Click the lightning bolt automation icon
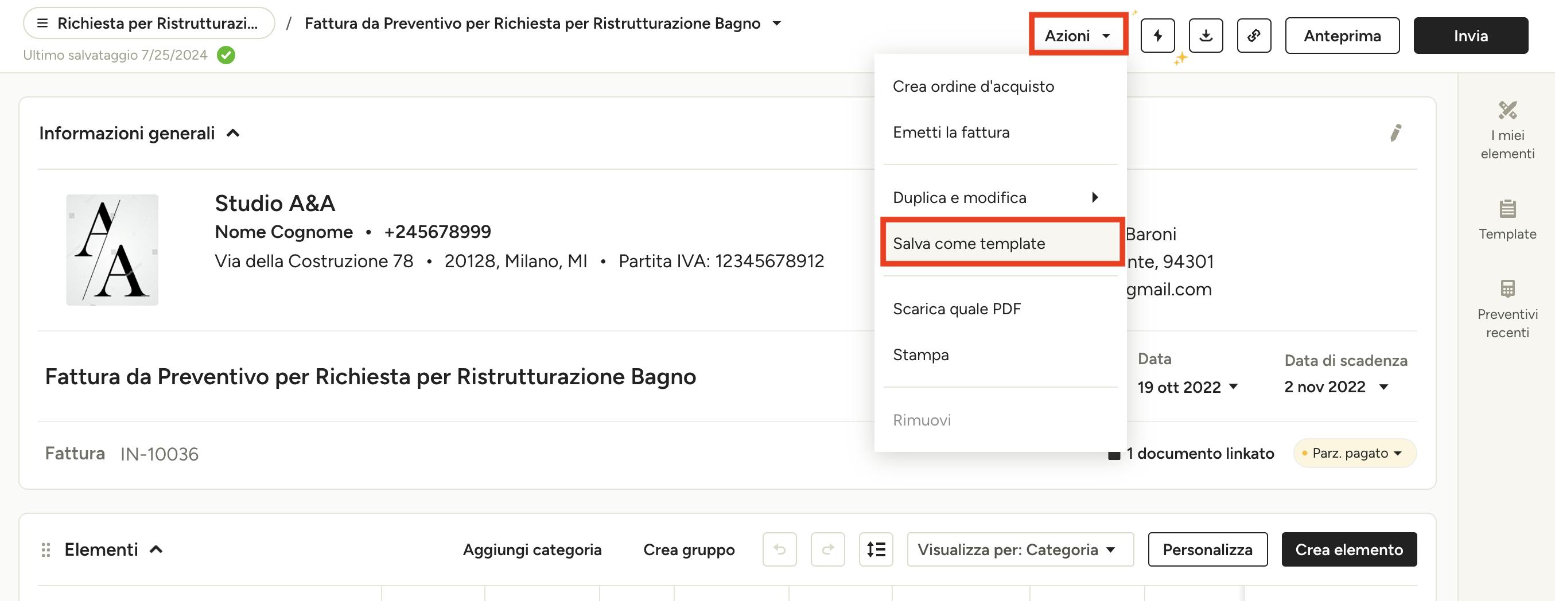Image resolution: width=1555 pixels, height=601 pixels. point(1157,36)
